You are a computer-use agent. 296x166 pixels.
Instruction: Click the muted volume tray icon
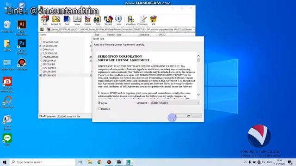264,162
